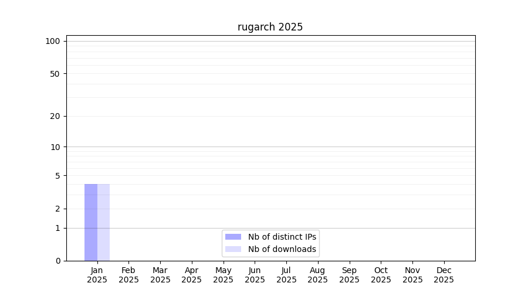Click the 5 y-axis tick label
This screenshot has width=528, height=293.
[x=57, y=176]
